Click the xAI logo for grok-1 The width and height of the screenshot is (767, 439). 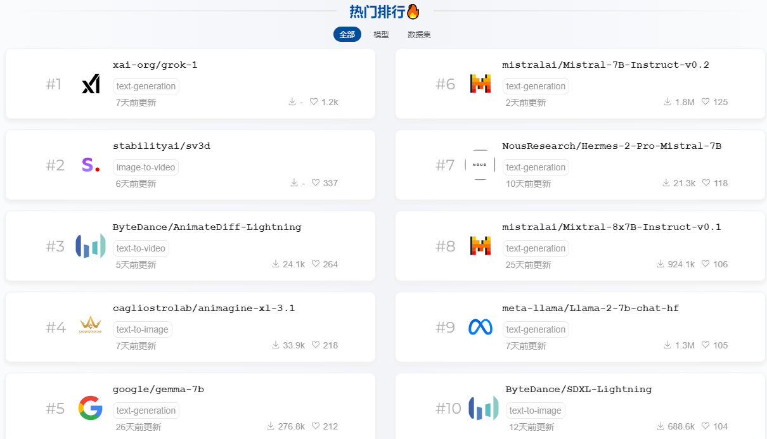(x=91, y=84)
